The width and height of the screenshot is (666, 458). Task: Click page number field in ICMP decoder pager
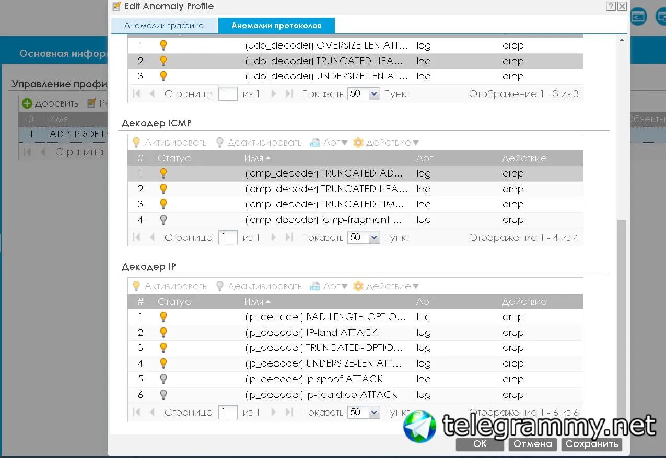228,238
